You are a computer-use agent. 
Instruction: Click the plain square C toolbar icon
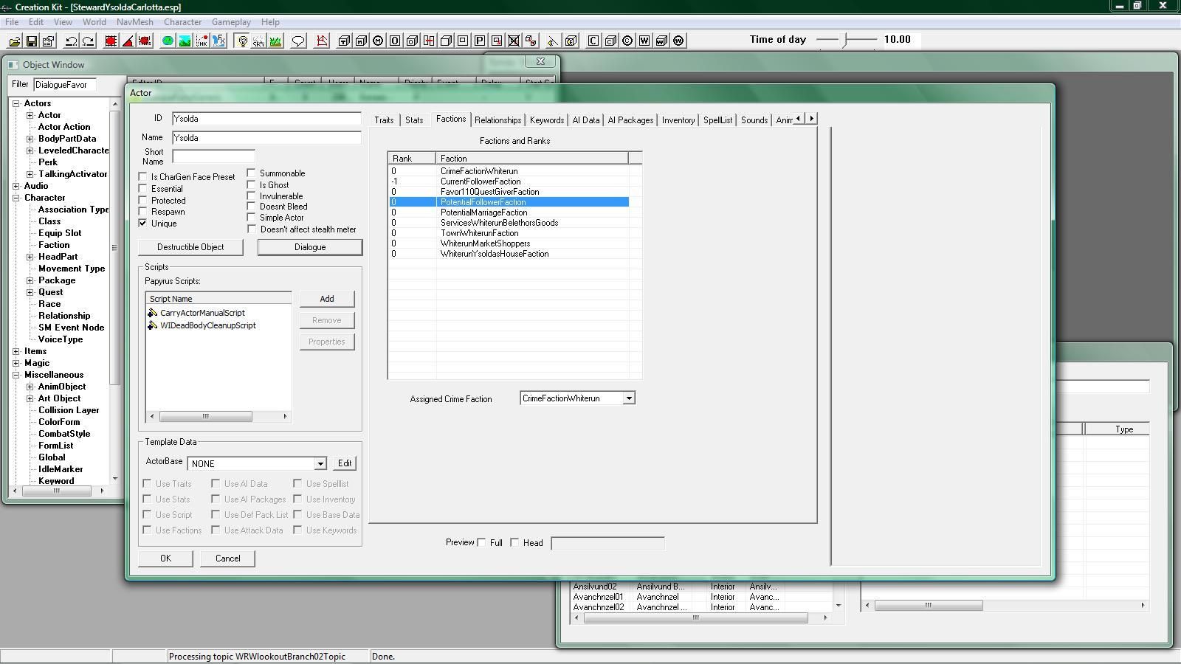click(593, 41)
